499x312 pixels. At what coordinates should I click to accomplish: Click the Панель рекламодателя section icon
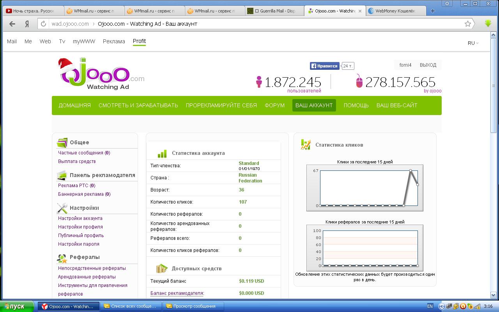[62, 175]
